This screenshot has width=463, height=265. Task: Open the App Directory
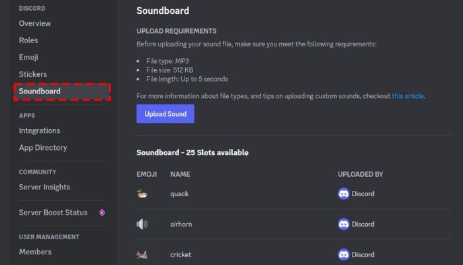(x=43, y=148)
